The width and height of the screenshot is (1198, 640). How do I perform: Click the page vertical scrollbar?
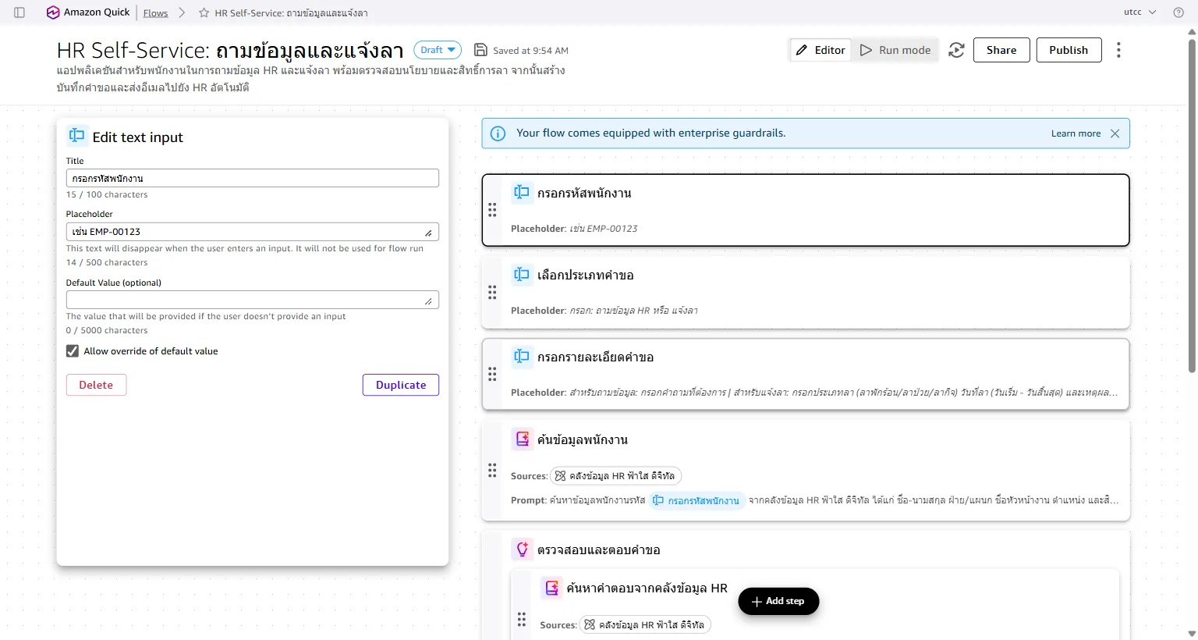[x=1192, y=204]
